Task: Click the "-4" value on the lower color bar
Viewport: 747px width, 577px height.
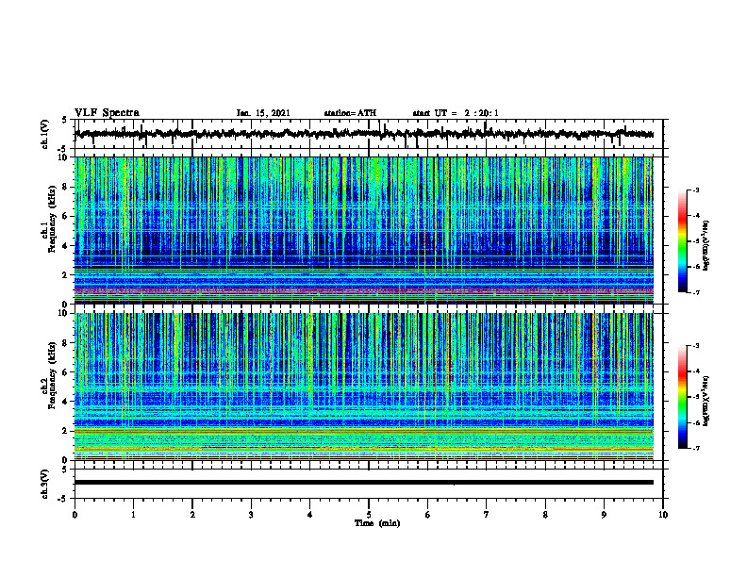Action: coord(696,371)
